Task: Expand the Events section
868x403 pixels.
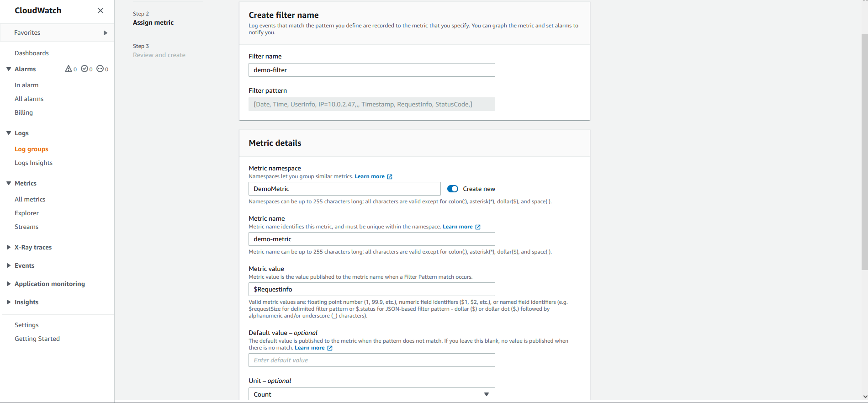Action: [9, 265]
